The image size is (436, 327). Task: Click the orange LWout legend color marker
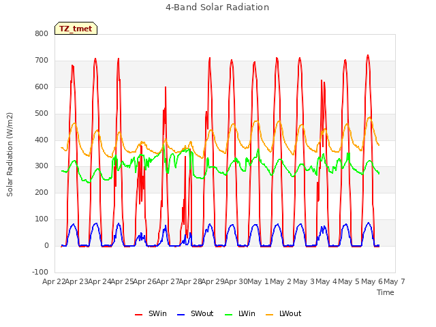click(x=270, y=315)
